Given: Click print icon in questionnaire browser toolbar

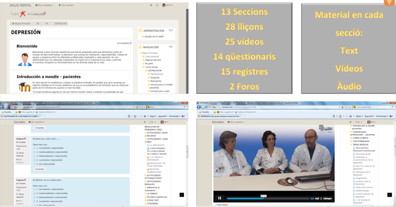Looking at the screenshot, I should (145, 116).
